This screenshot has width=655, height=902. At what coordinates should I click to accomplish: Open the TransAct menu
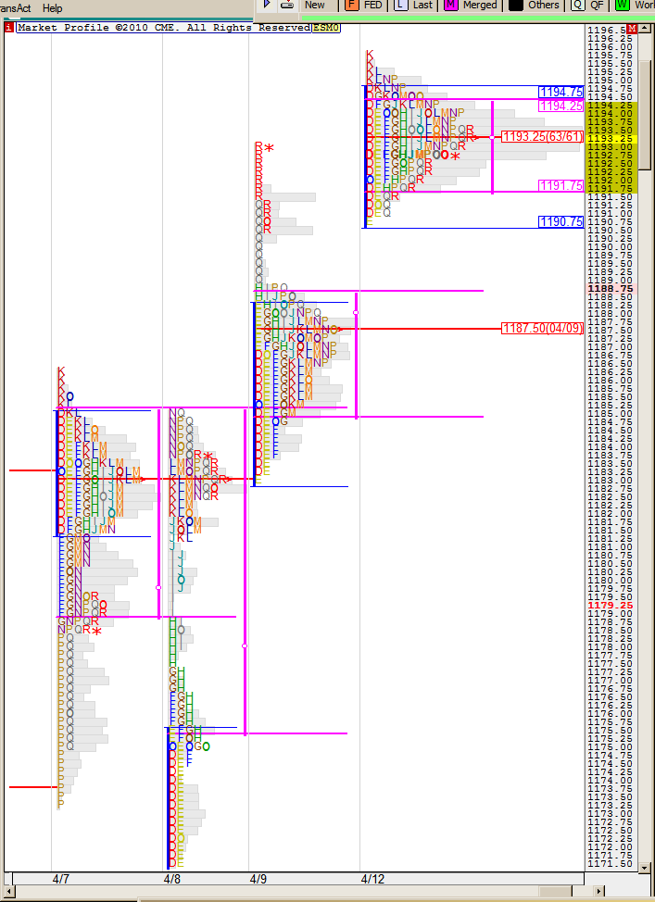[x=16, y=7]
